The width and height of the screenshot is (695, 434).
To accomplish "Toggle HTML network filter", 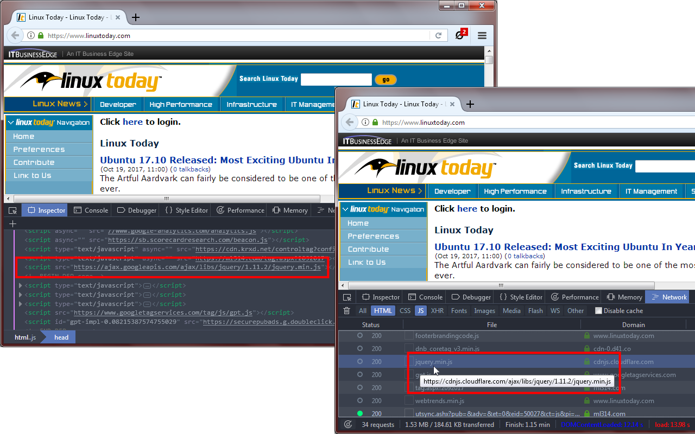I will coord(383,311).
